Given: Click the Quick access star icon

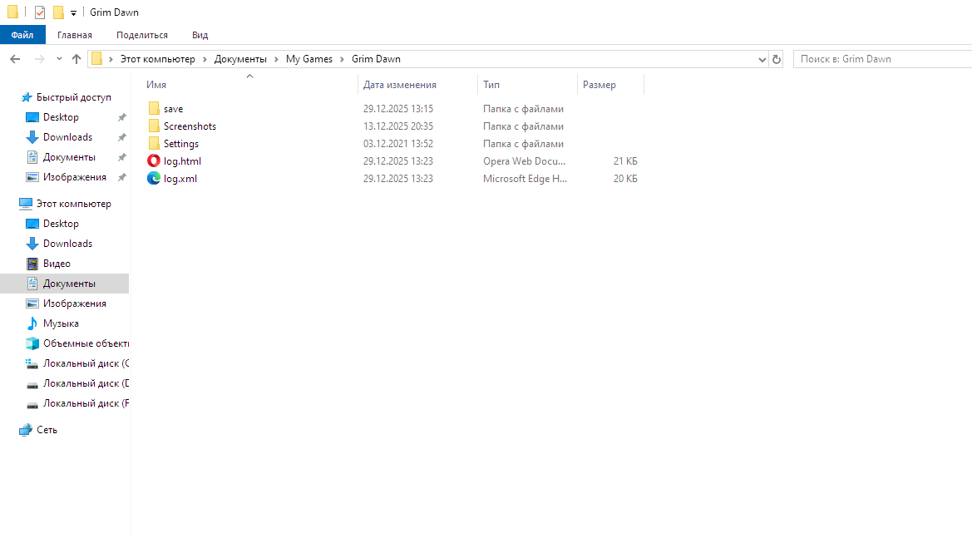Looking at the screenshot, I should pos(27,97).
